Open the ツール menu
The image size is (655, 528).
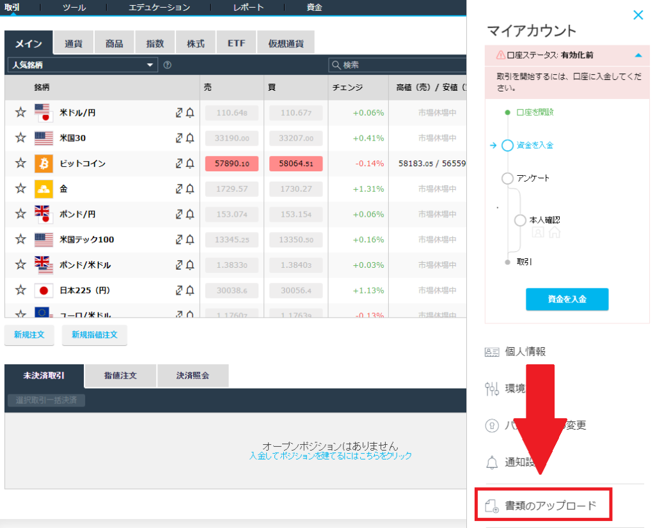point(74,8)
